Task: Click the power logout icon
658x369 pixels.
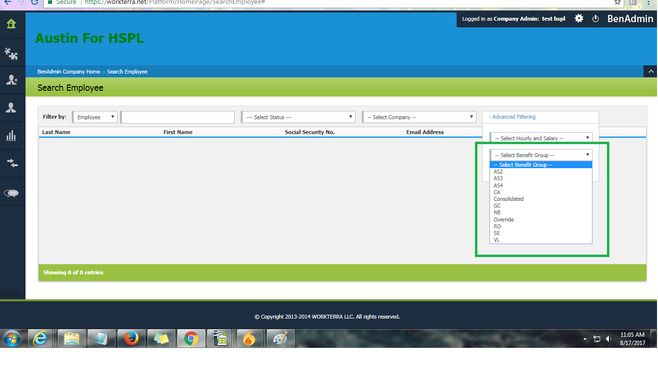Action: [595, 19]
